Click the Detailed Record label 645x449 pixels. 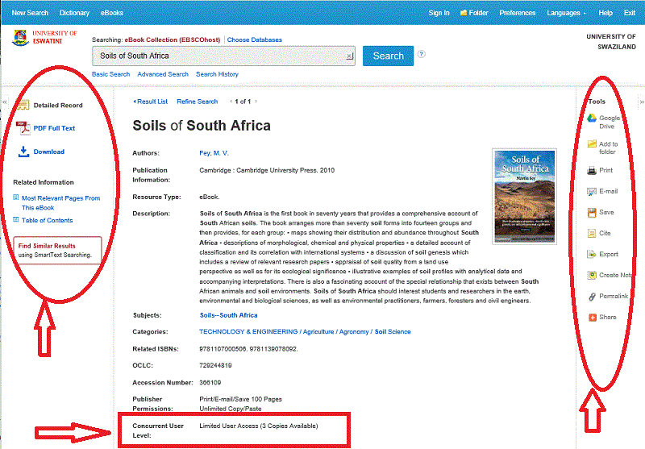pos(58,106)
